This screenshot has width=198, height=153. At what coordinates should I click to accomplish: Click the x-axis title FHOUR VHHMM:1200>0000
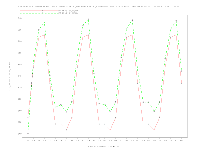[x=104, y=146]
